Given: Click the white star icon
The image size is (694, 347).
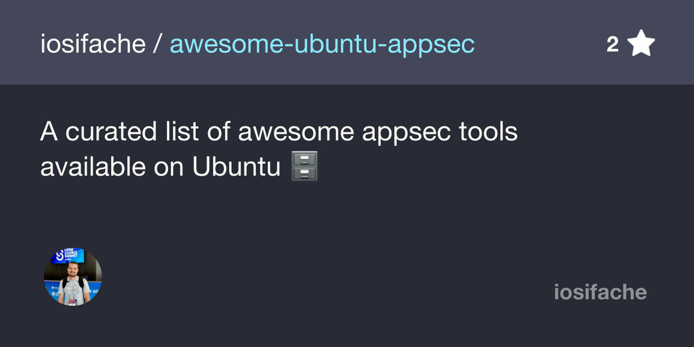Looking at the screenshot, I should 641,43.
